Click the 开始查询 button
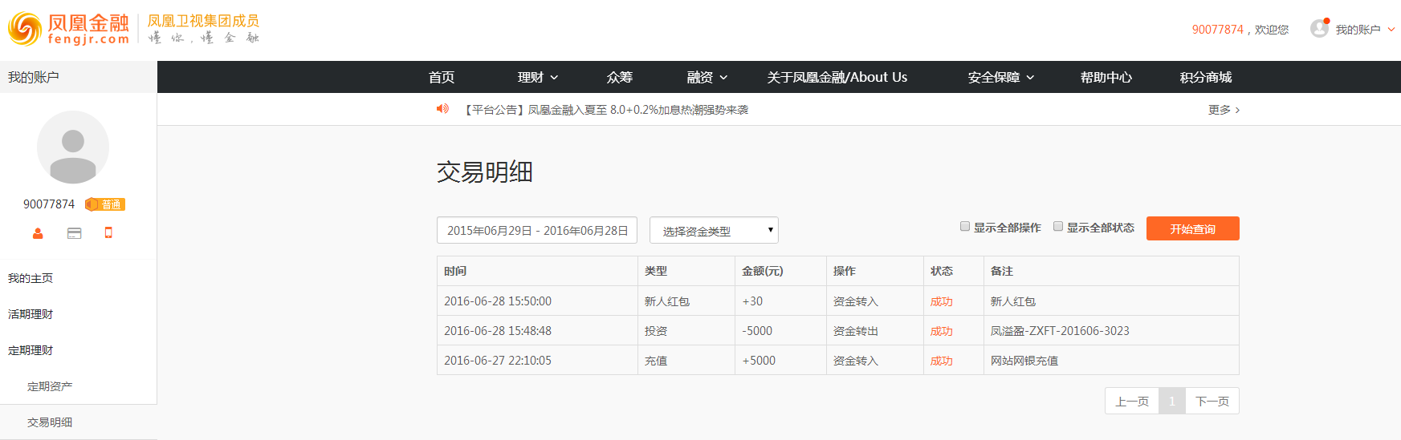 pos(1193,228)
